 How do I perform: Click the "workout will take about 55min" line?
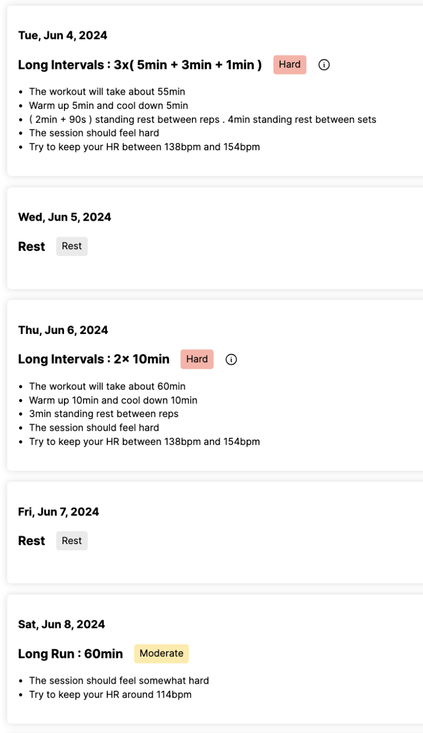click(x=107, y=92)
